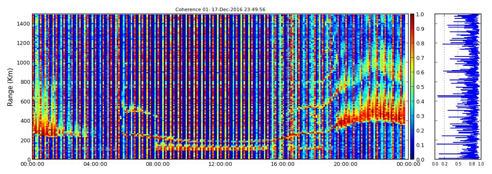Click the line profile plot's 0.2 x-axis label

444,164
